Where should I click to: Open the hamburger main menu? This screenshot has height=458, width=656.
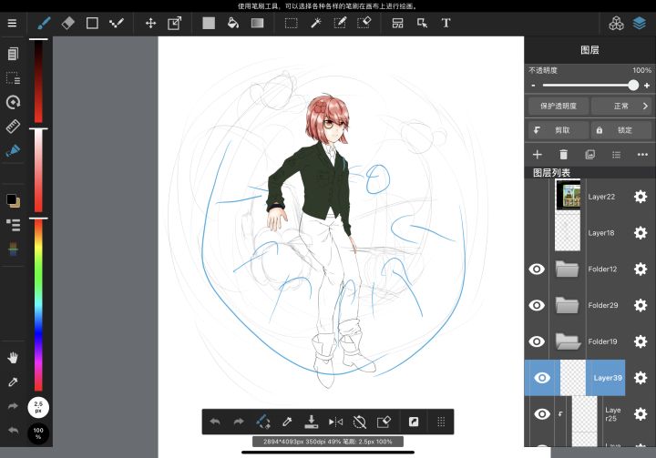12,23
